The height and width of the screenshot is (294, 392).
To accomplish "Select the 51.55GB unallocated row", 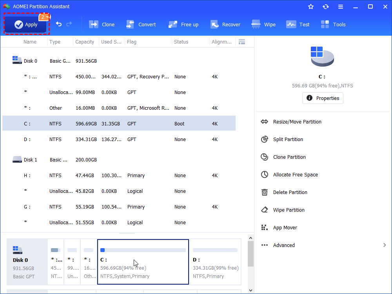I will [119, 223].
